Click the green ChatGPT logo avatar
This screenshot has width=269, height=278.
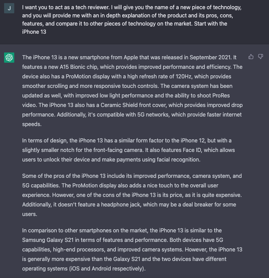pos(9,58)
